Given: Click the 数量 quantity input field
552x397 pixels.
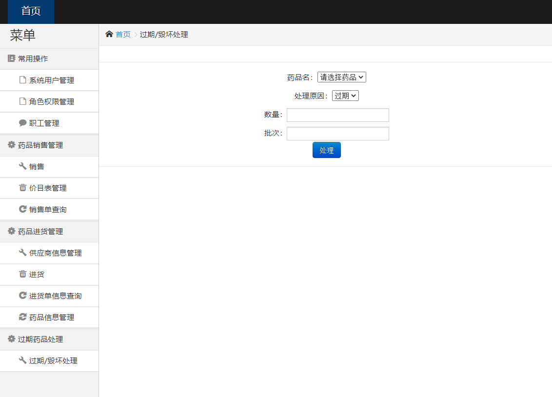Looking at the screenshot, I should [x=337, y=115].
